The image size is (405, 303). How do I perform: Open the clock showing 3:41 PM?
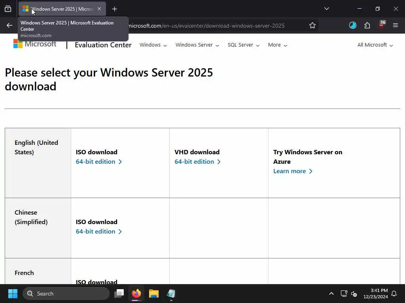coord(376,294)
